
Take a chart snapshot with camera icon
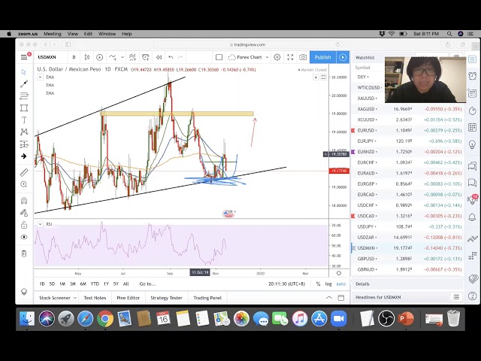303,57
